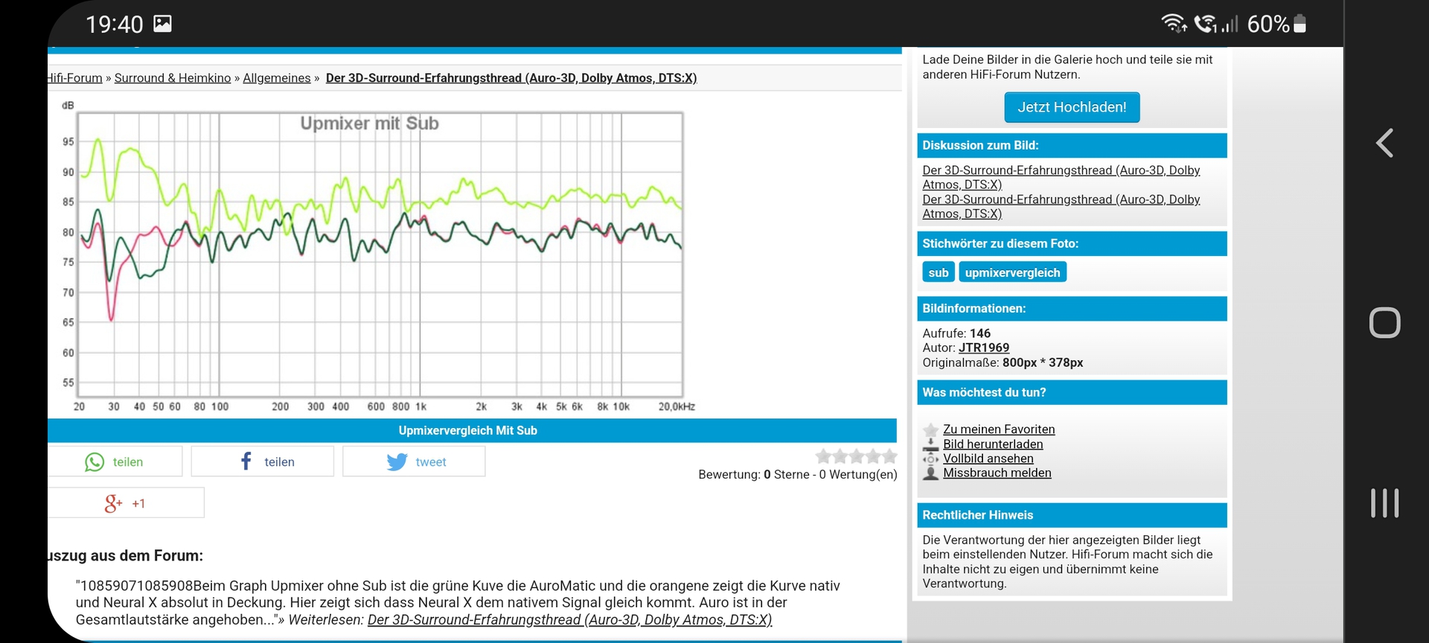Tap the Facebook share icon
This screenshot has height=643, width=1429.
(246, 461)
